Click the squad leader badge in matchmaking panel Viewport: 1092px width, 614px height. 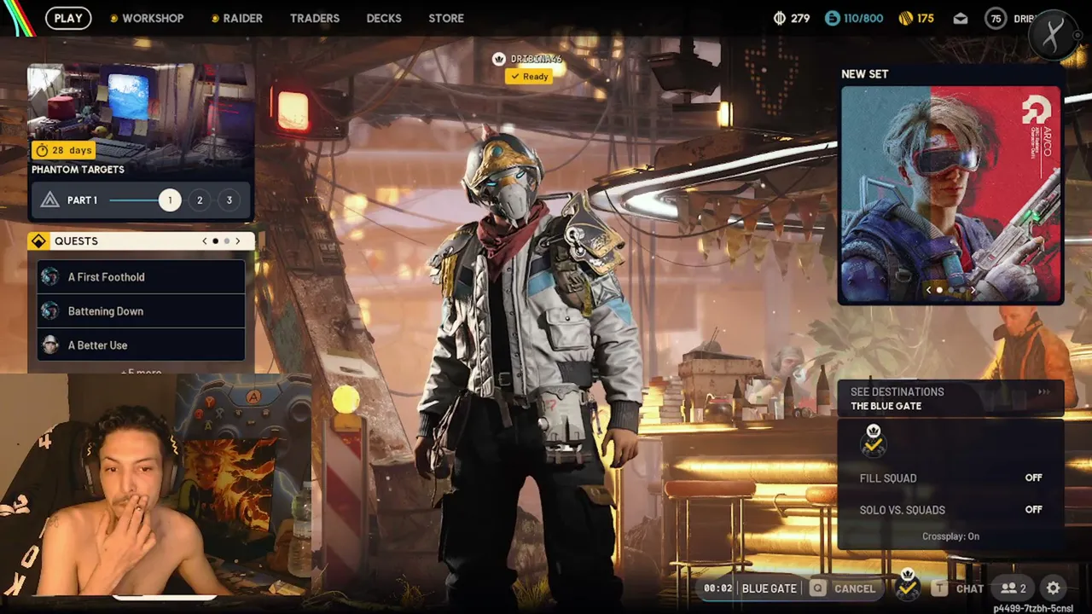(873, 440)
